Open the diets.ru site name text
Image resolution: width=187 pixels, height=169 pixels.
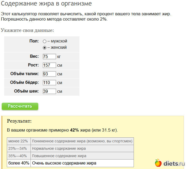point(174,163)
